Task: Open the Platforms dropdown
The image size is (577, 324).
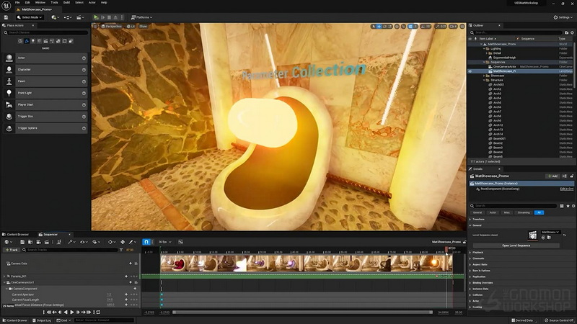Action: [142, 17]
